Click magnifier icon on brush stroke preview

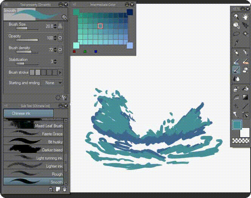point(64,17)
